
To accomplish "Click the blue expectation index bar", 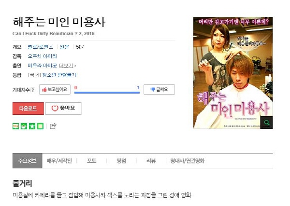I will 107,93.
